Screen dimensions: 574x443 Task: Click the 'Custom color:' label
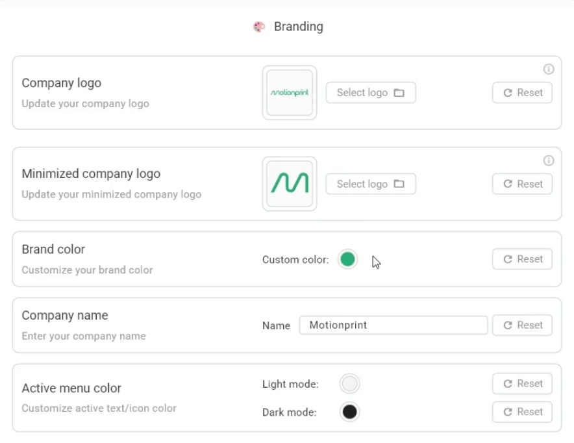tap(295, 260)
